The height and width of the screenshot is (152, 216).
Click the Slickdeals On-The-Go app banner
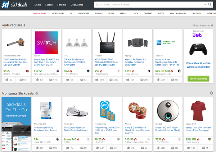[16, 124]
